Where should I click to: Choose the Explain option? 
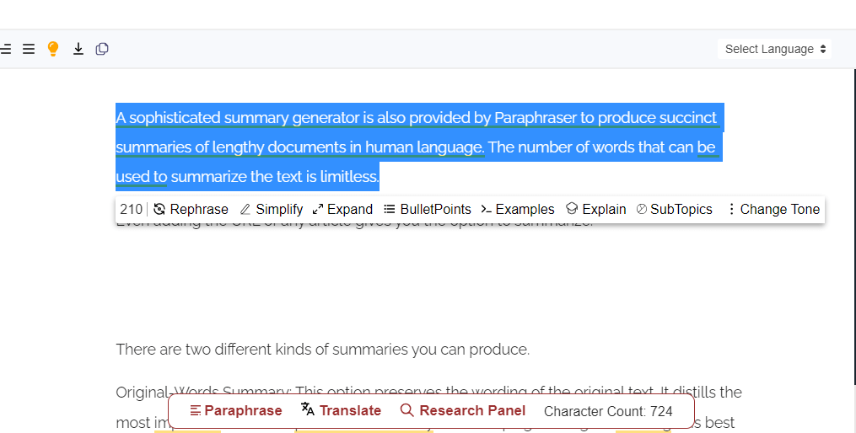(x=596, y=210)
